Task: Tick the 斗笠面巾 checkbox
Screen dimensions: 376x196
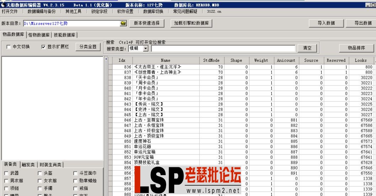Action: click(x=75, y=173)
